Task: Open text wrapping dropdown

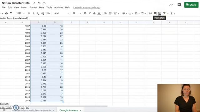Action: tap(137, 13)
